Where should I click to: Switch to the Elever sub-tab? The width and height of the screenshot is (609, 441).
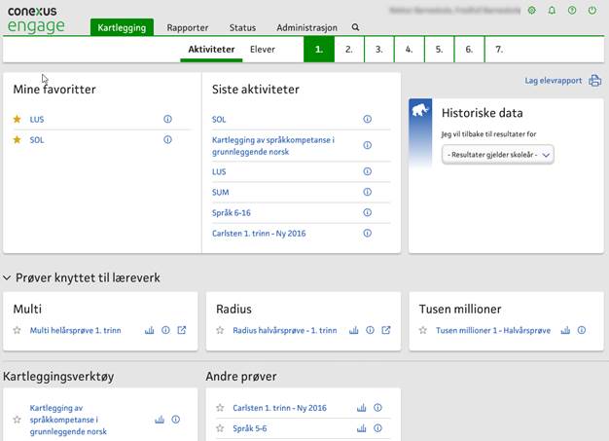pyautogui.click(x=263, y=49)
